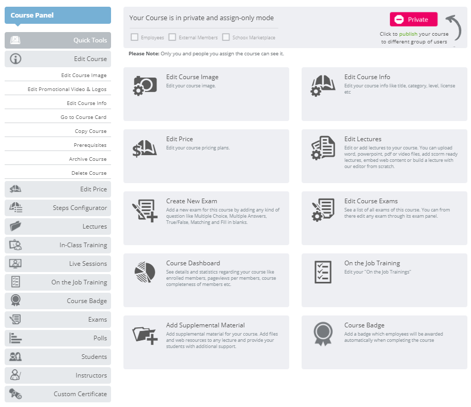Select Edit Promotional Video & Logos
The image size is (471, 407).
coord(67,89)
